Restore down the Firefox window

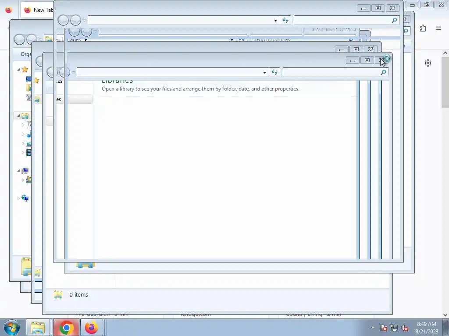click(x=427, y=5)
